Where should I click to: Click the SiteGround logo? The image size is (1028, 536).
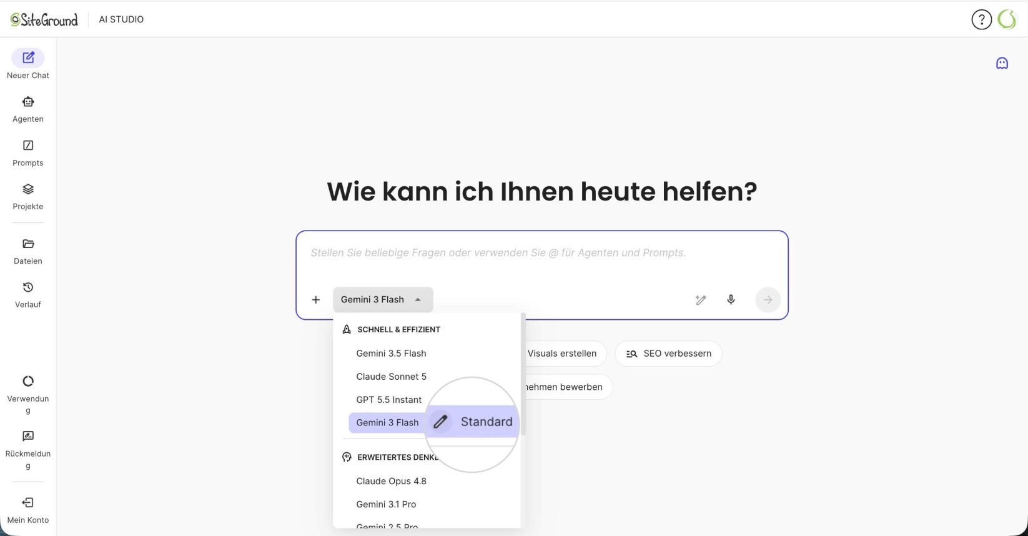pos(44,20)
